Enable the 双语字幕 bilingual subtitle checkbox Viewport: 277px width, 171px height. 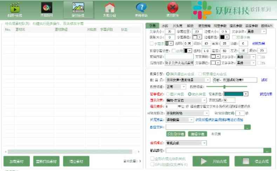coord(234,37)
